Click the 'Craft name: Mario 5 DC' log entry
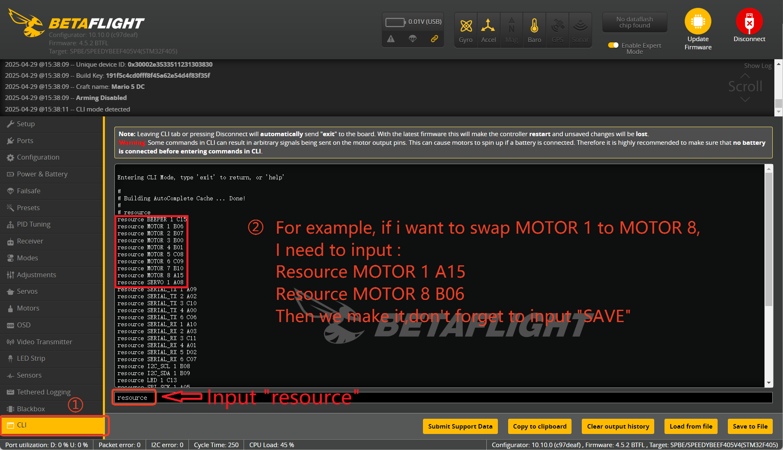This screenshot has width=783, height=450. 75,87
